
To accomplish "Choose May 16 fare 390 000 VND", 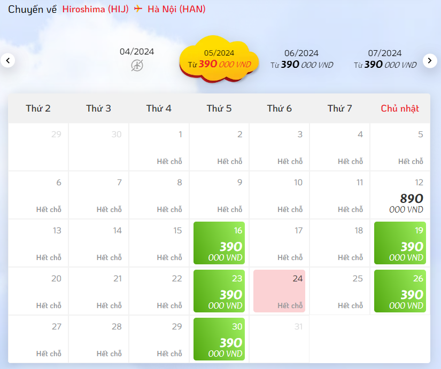I will (219, 243).
